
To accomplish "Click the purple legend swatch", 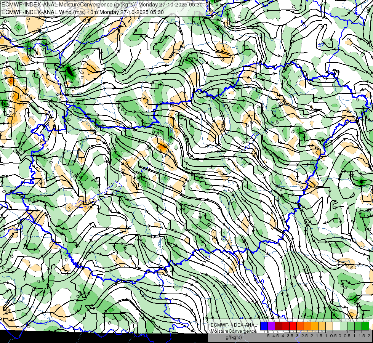I will [271, 326].
